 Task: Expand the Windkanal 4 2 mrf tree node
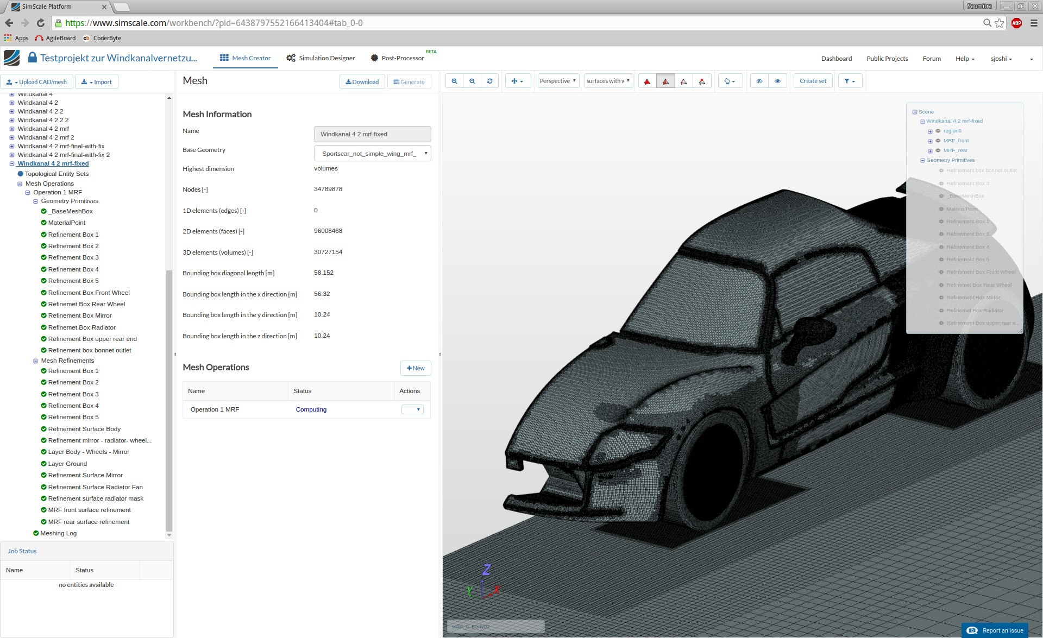(x=12, y=129)
